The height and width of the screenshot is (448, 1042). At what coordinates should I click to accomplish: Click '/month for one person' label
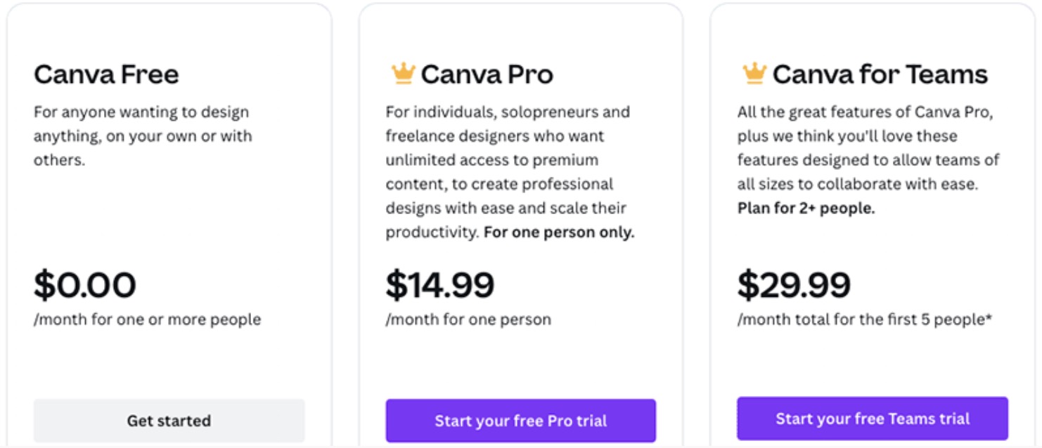[468, 319]
